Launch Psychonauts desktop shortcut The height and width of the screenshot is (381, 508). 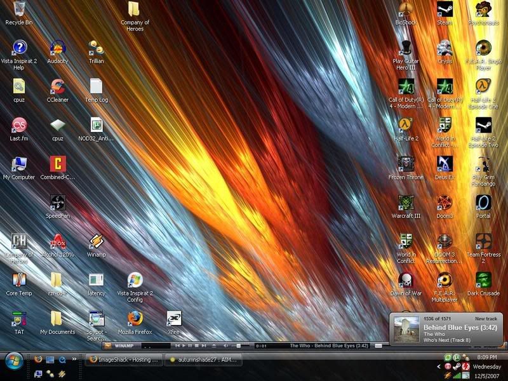[483, 13]
